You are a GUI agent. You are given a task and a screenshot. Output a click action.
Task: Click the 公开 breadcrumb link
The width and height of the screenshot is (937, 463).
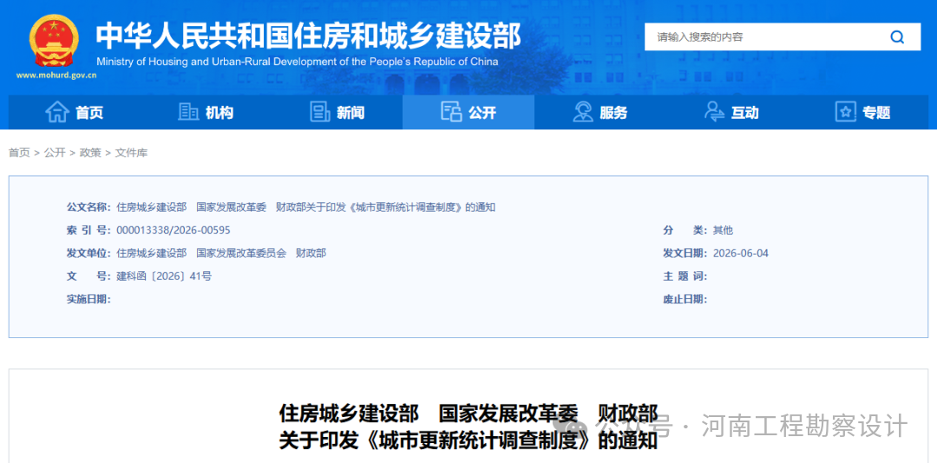click(x=55, y=153)
